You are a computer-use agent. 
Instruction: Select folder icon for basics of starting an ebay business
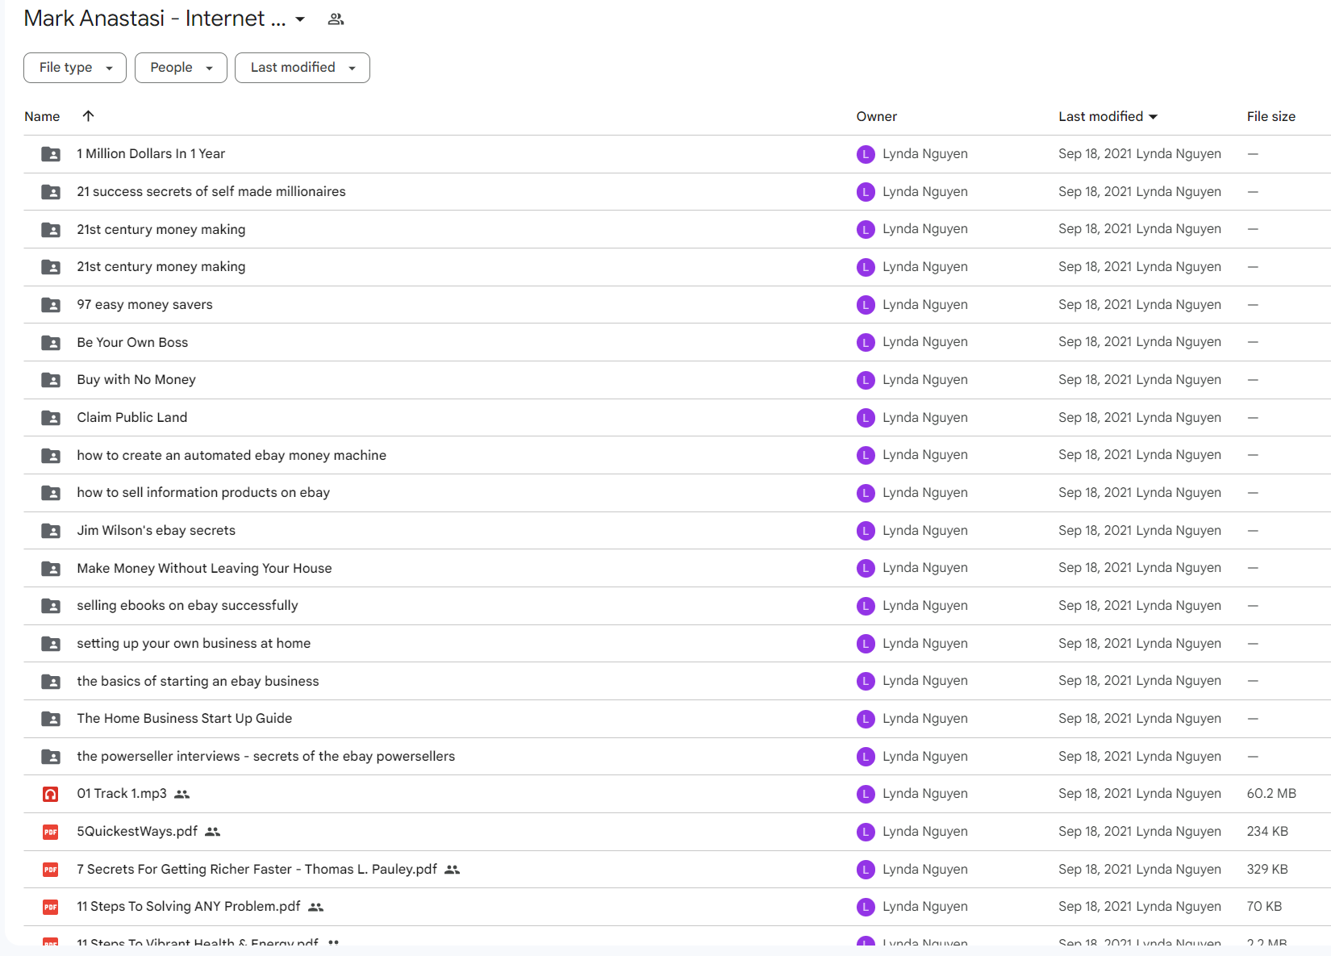[x=51, y=682]
